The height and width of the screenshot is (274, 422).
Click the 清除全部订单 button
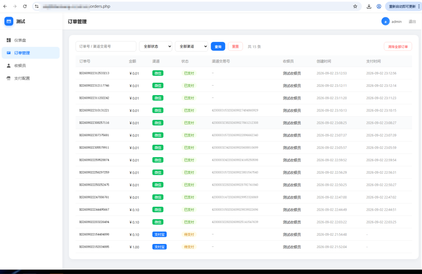pyautogui.click(x=398, y=47)
